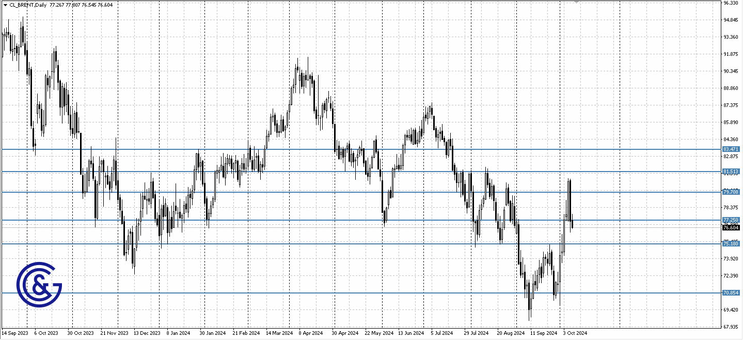Image resolution: width=743 pixels, height=340 pixels.
Task: Click the 96.330 price at scale top
Action: coord(730,3)
